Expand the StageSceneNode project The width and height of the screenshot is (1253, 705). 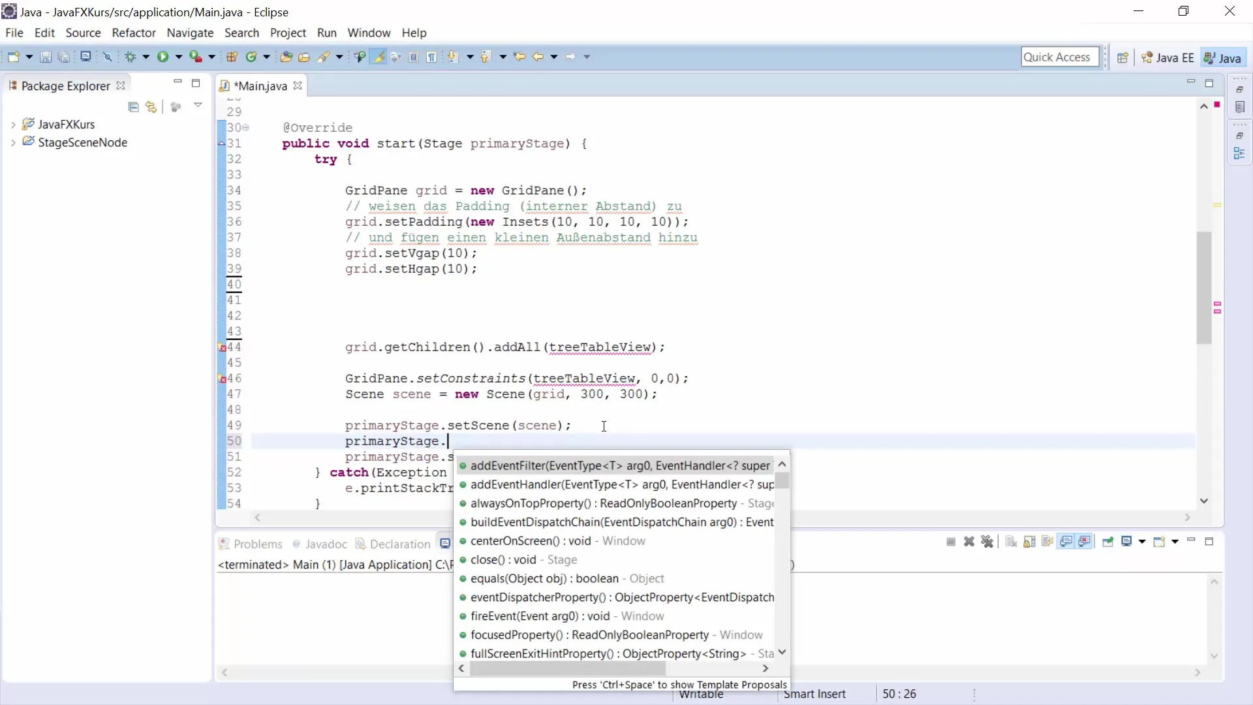click(x=13, y=142)
